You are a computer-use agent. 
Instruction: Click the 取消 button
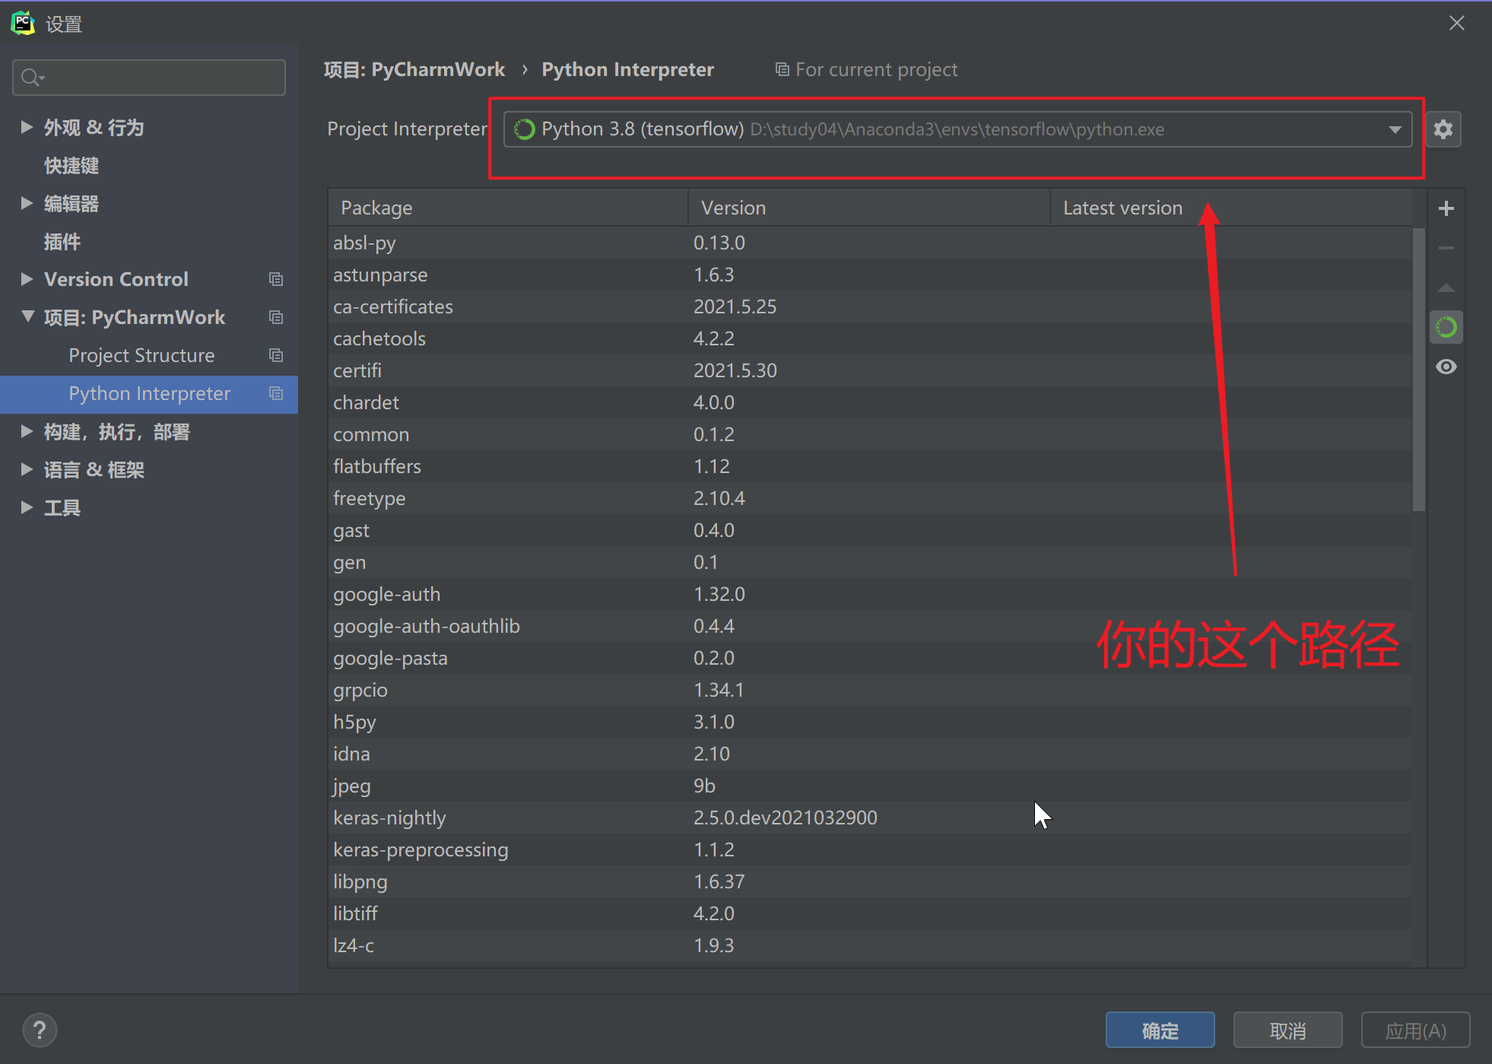tap(1287, 1031)
